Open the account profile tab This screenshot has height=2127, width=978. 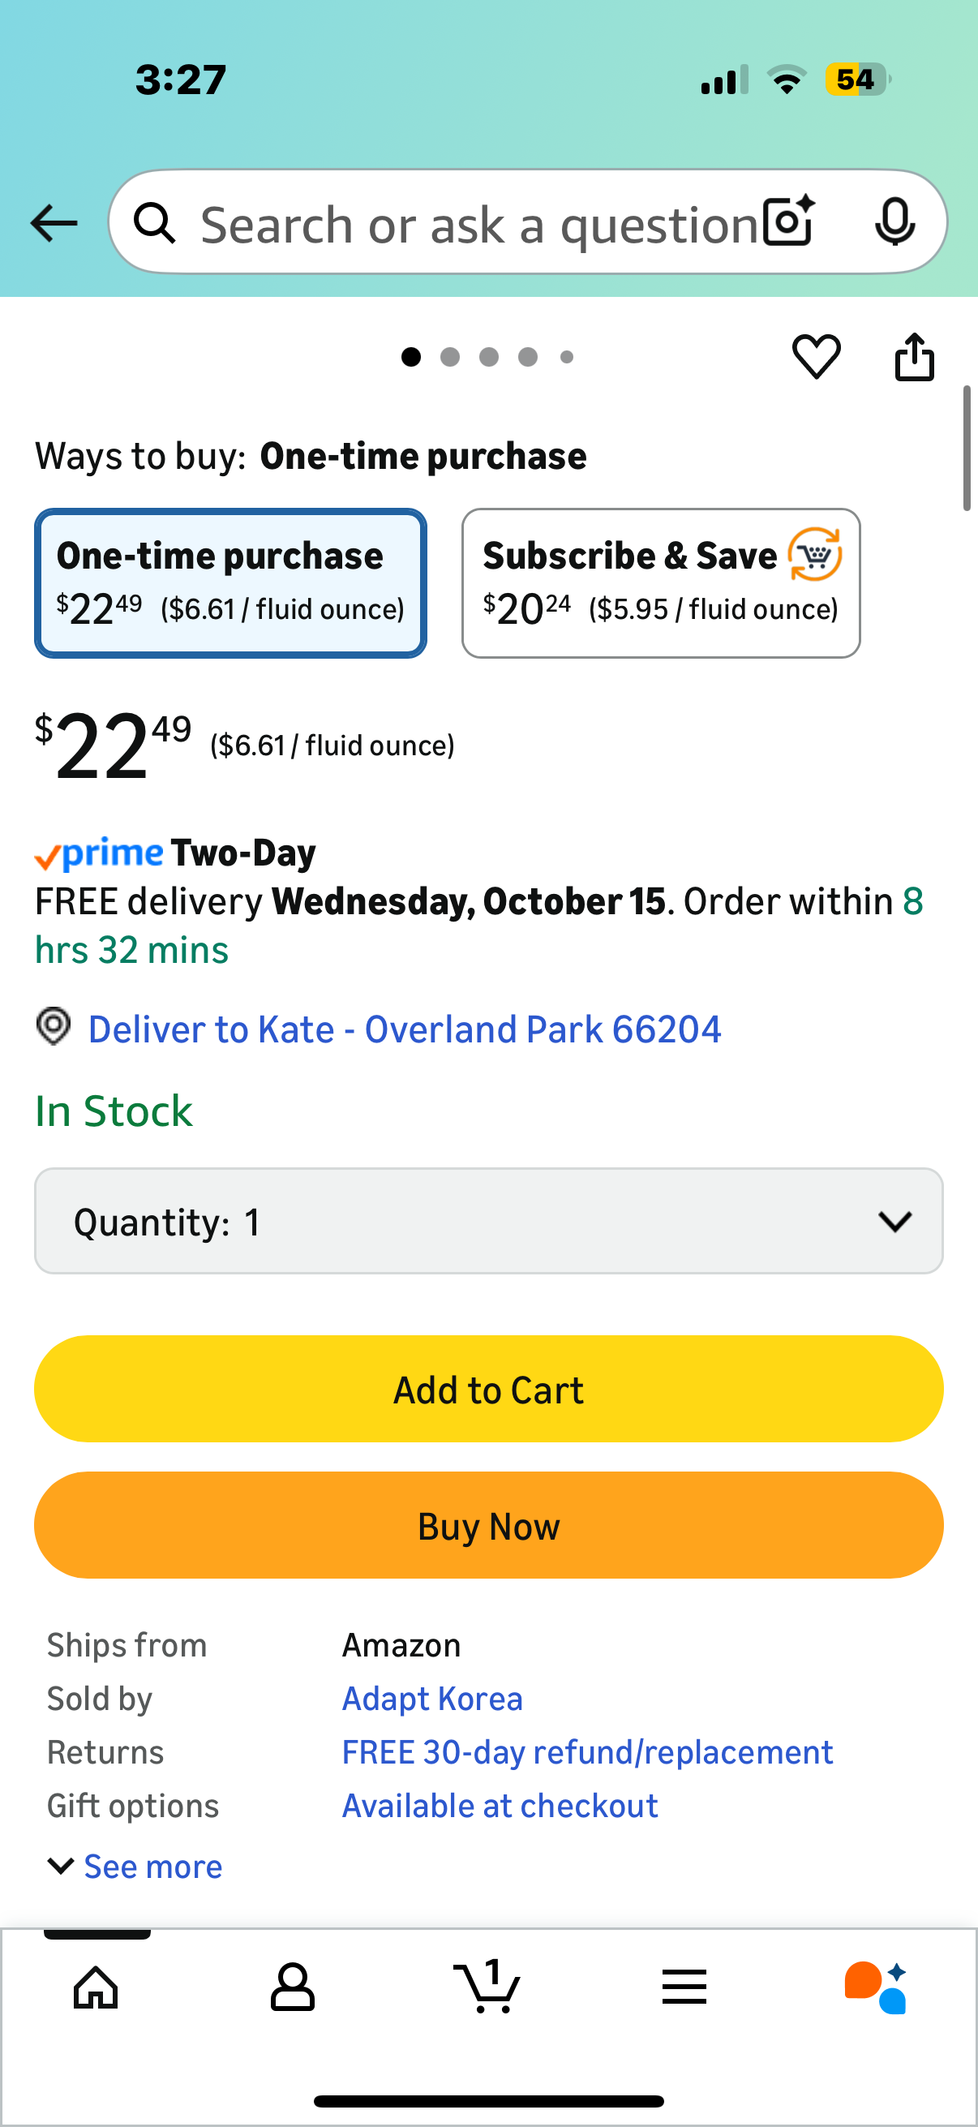292,1986
